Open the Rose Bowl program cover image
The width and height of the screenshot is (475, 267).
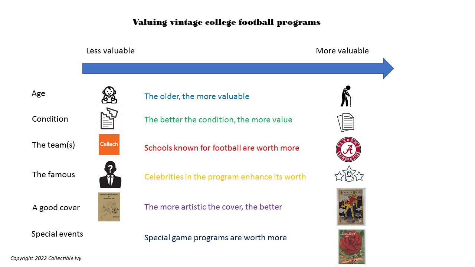coord(351,247)
